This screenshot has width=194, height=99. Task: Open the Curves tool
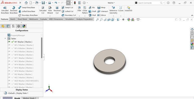(121, 9)
